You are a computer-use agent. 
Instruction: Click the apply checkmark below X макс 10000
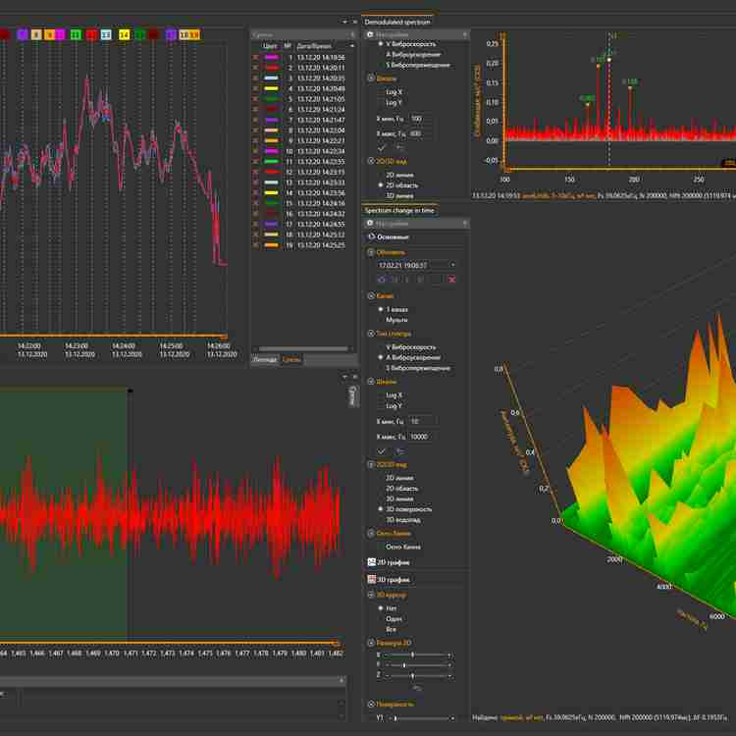382,451
